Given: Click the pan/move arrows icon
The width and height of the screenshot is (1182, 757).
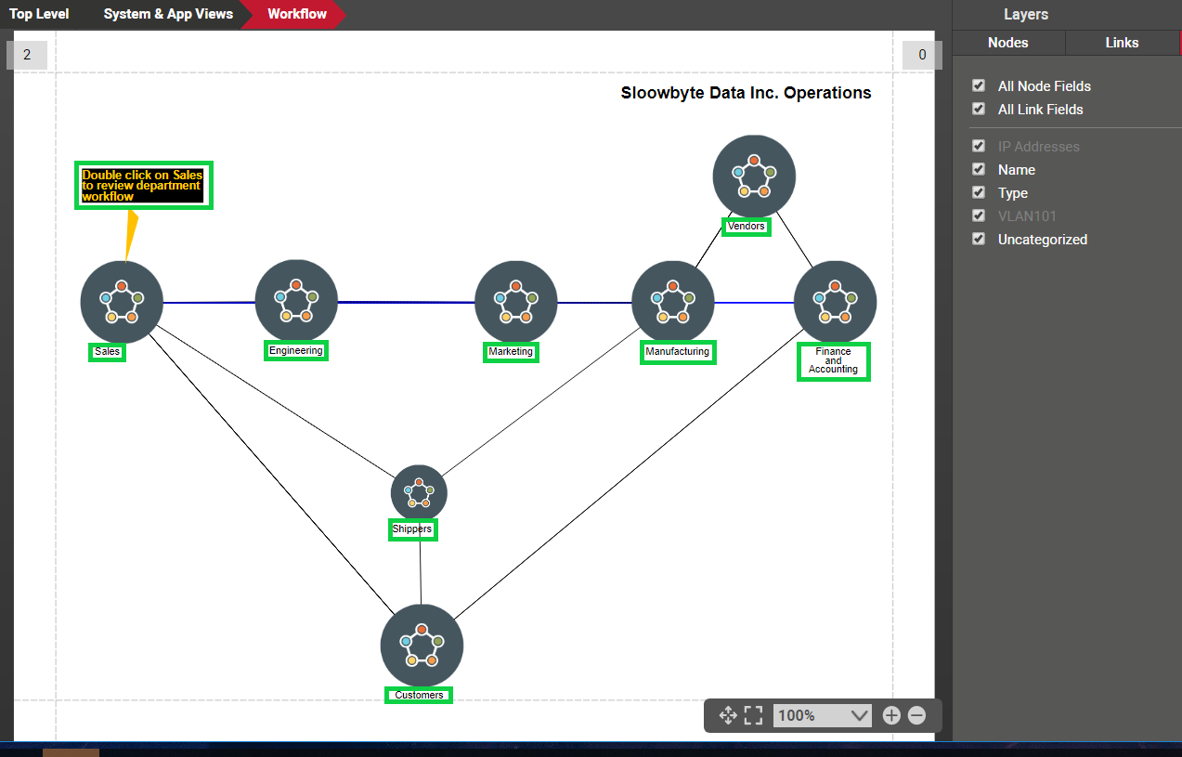Looking at the screenshot, I should click(x=728, y=715).
